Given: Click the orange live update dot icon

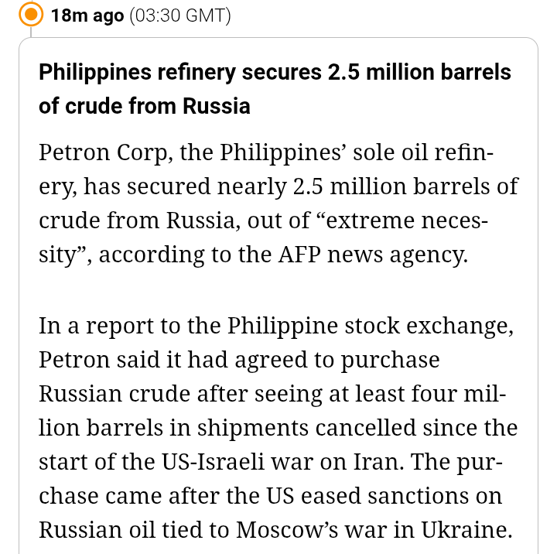Looking at the screenshot, I should pos(30,15).
